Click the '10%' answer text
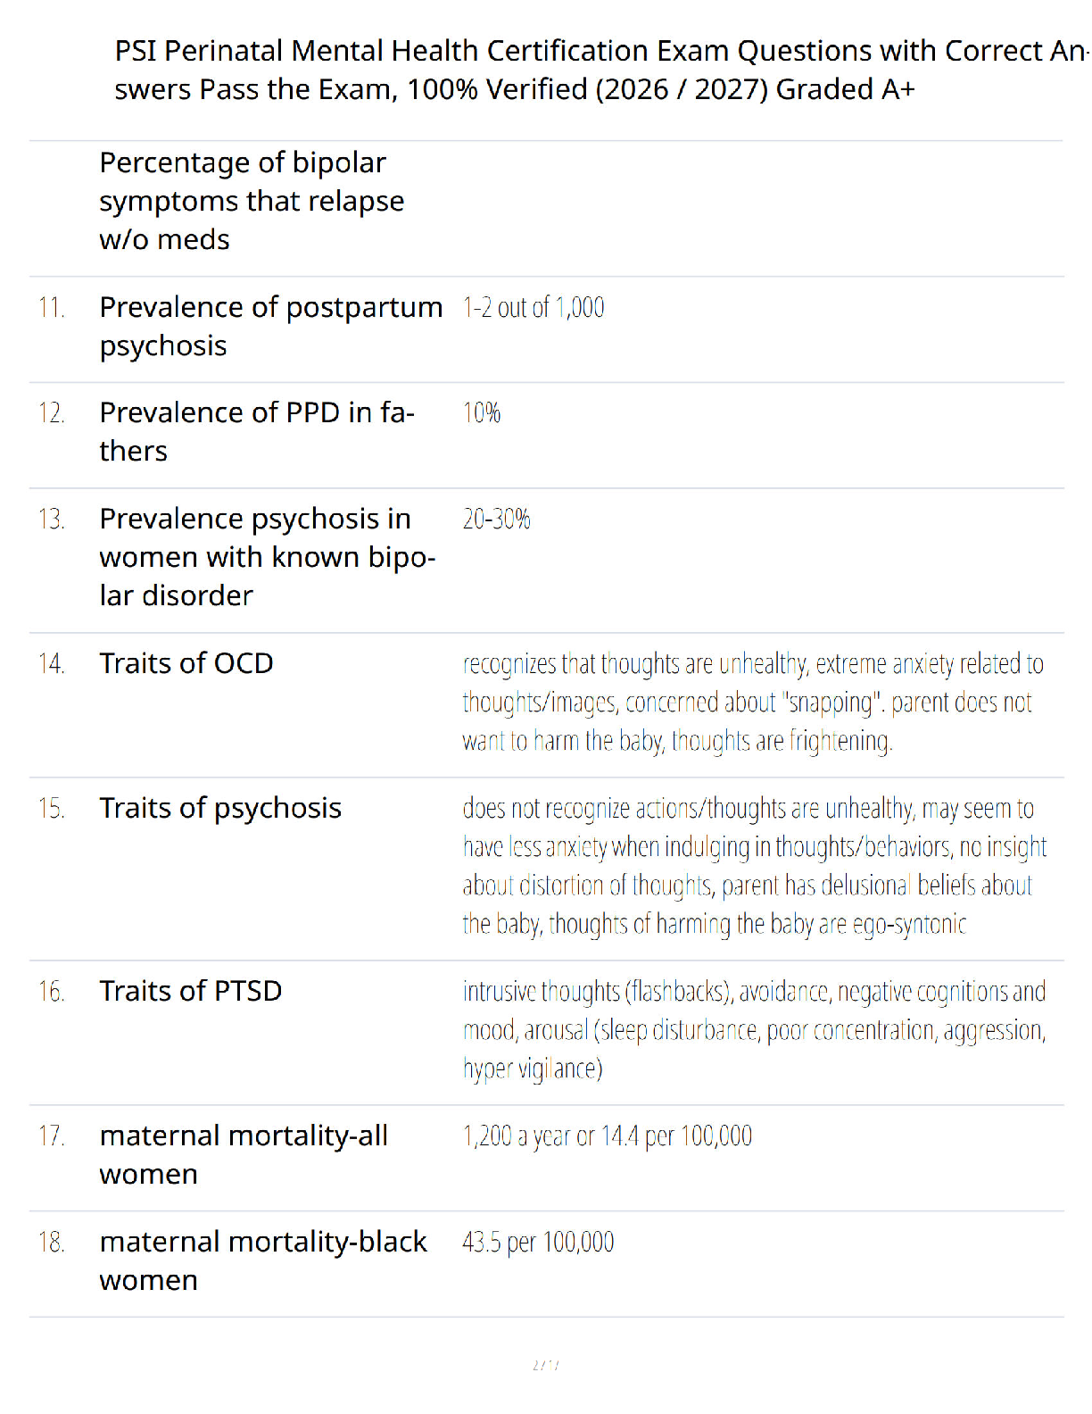Image resolution: width=1092 pixels, height=1414 pixels. pyautogui.click(x=482, y=412)
